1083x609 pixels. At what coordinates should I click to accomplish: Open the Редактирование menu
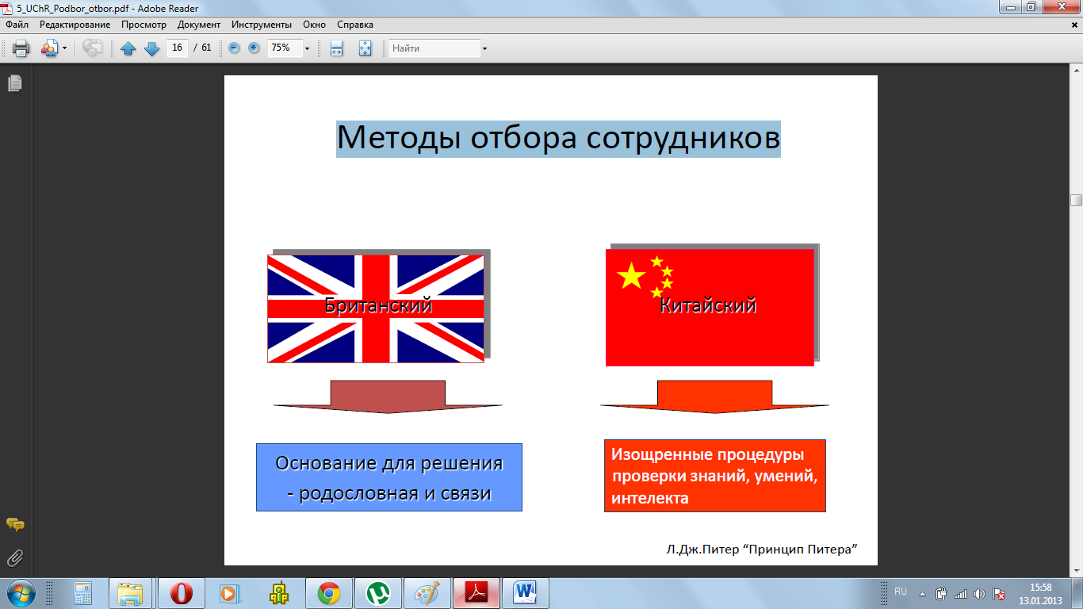click(x=75, y=25)
